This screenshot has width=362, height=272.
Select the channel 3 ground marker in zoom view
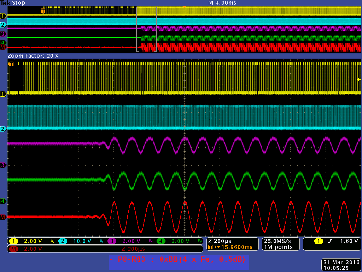point(3,165)
